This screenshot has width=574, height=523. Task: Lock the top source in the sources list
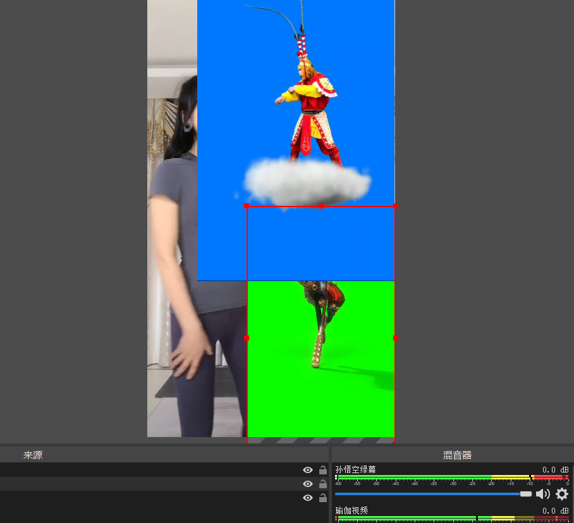click(x=323, y=469)
